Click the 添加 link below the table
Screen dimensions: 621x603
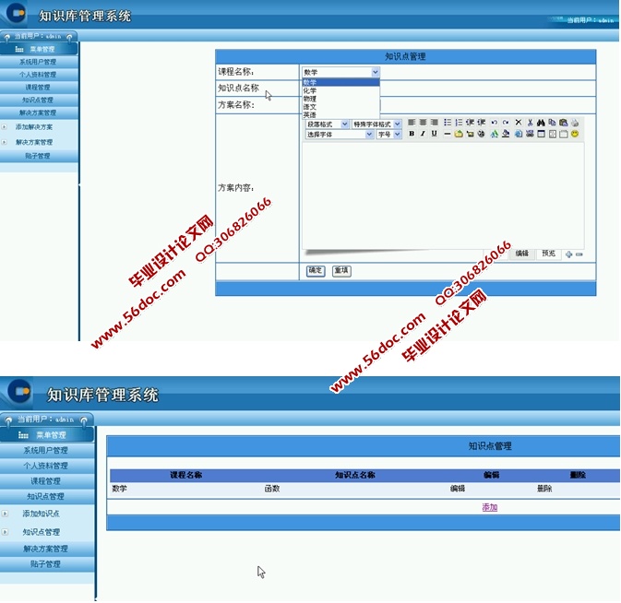coord(490,507)
